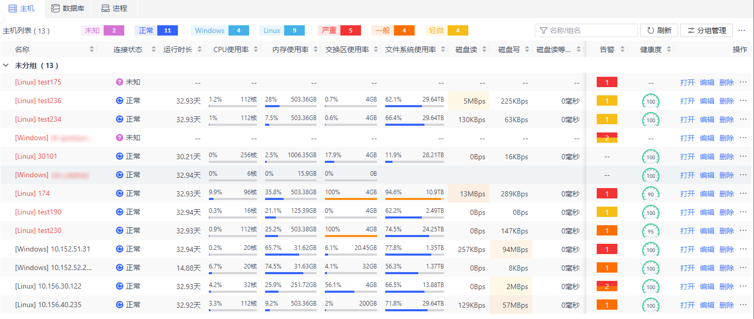Click yellow alarm badge for test236
The width and height of the screenshot is (754, 319).
point(607,101)
